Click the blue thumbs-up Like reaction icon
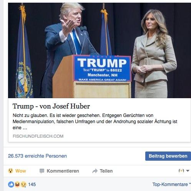The image size is (191, 191). [x=11, y=184]
